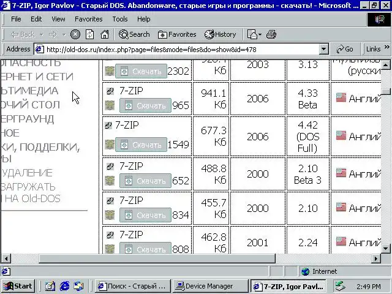Click the Print toolbar icon
The height and width of the screenshot is (294, 392).
(x=271, y=34)
